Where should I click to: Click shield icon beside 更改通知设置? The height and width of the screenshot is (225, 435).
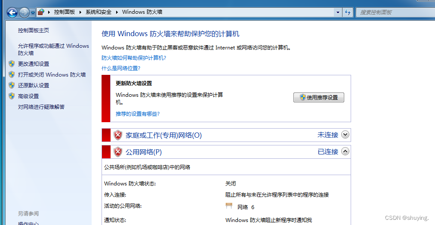[12, 64]
